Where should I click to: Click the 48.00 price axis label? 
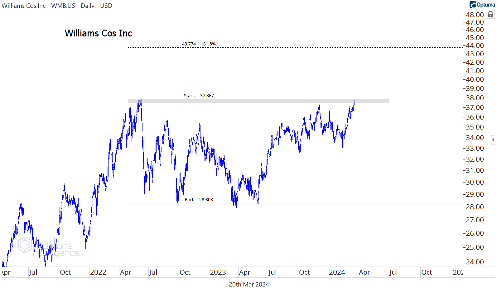tap(475, 15)
